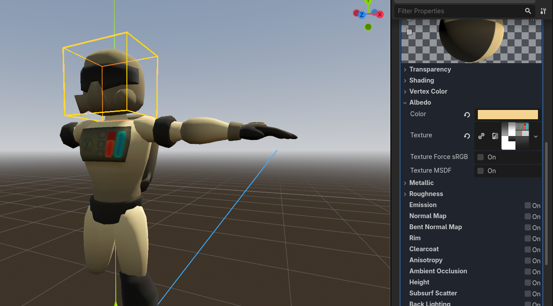
Task: Click the Albedo texture thumbnail
Action: coord(515,136)
